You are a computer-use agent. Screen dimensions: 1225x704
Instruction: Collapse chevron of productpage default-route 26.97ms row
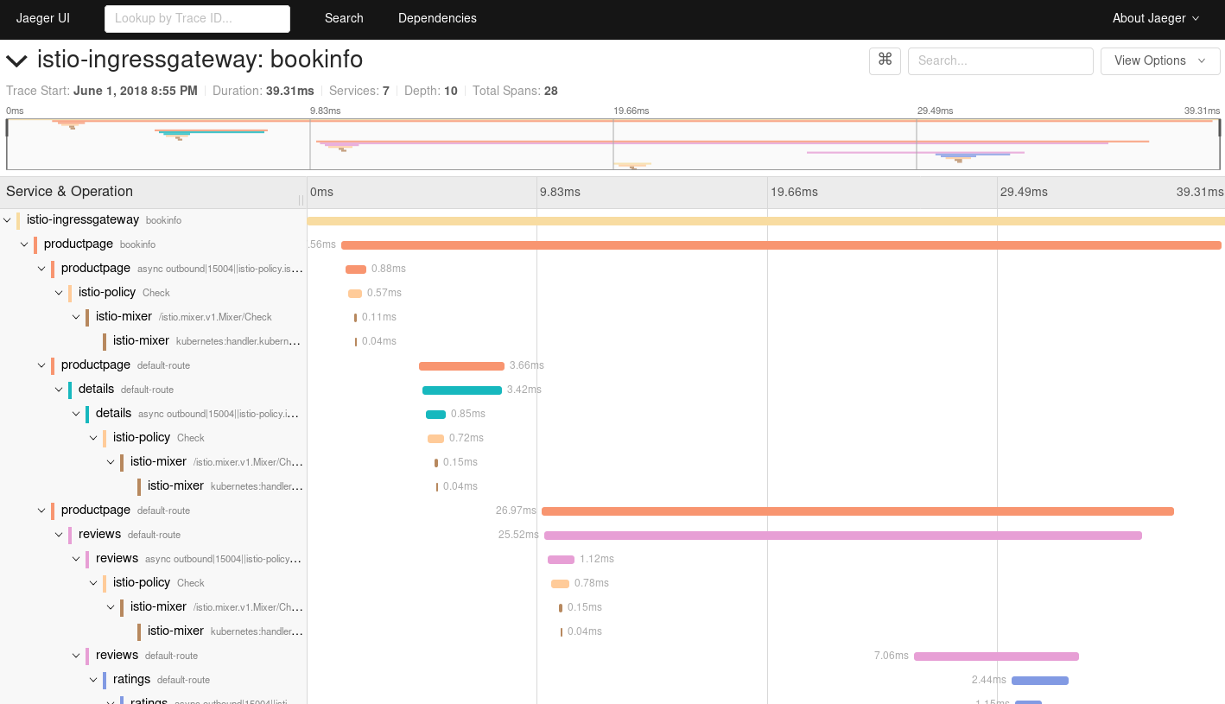pyautogui.click(x=41, y=511)
